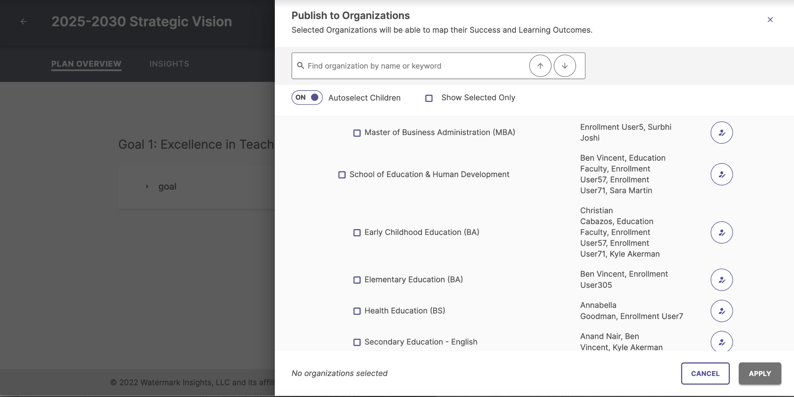The height and width of the screenshot is (397, 794).
Task: Click the back arrow beside Strategic Vision title
Action: (23, 22)
